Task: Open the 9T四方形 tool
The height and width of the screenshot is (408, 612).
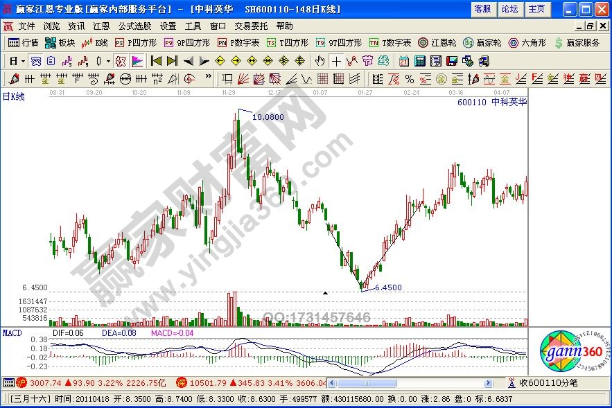Action: point(339,42)
